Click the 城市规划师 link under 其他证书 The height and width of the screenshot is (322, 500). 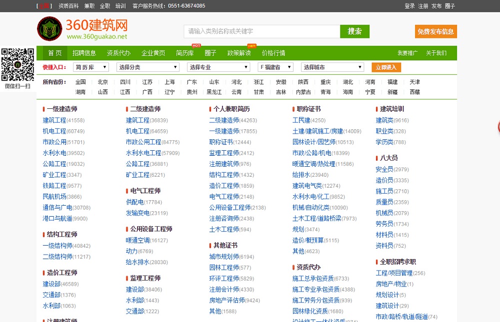(224, 257)
